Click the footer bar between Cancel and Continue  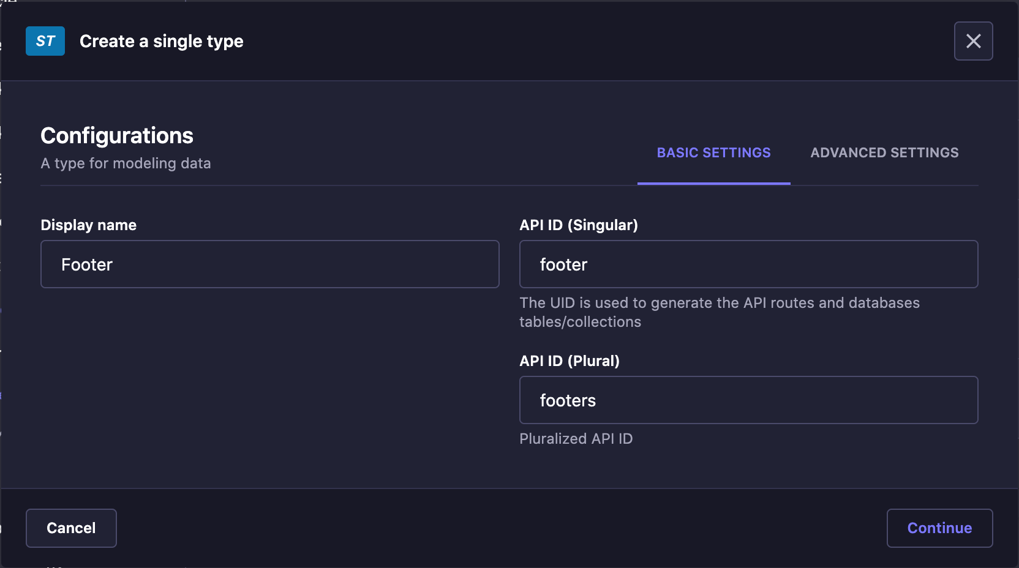(x=502, y=528)
